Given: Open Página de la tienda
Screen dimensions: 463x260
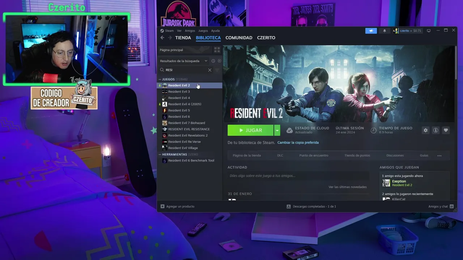Looking at the screenshot, I should (x=247, y=156).
